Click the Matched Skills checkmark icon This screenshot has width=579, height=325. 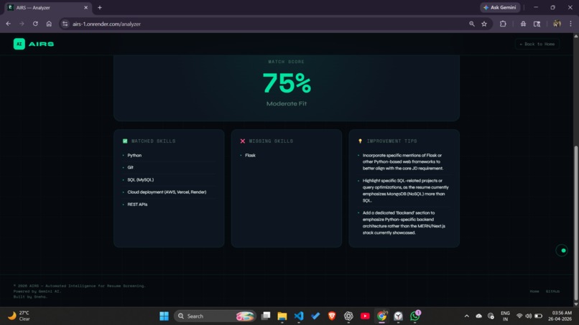pyautogui.click(x=125, y=141)
